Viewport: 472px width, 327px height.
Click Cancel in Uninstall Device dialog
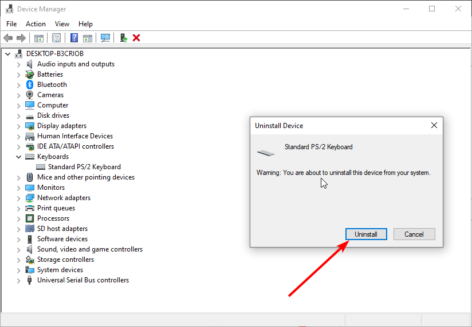(414, 234)
